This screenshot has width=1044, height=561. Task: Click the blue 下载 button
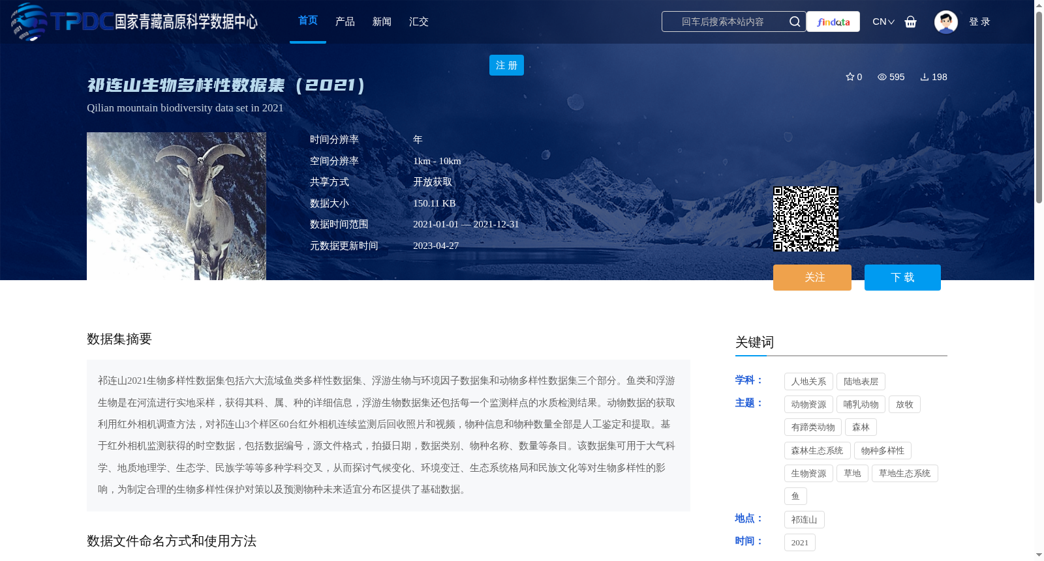coord(902,278)
